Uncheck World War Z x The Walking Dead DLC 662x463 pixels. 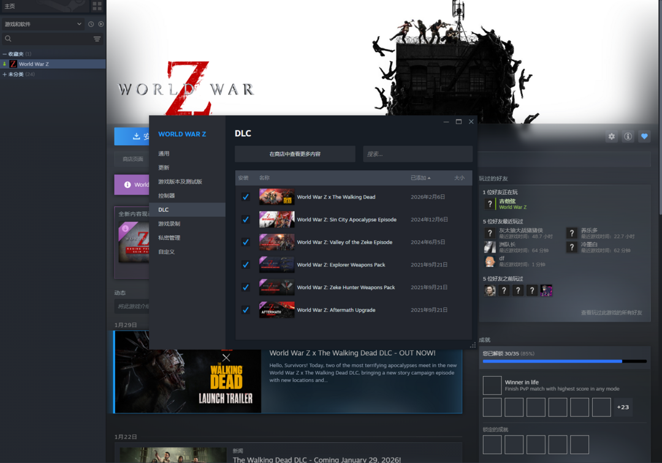(x=246, y=197)
